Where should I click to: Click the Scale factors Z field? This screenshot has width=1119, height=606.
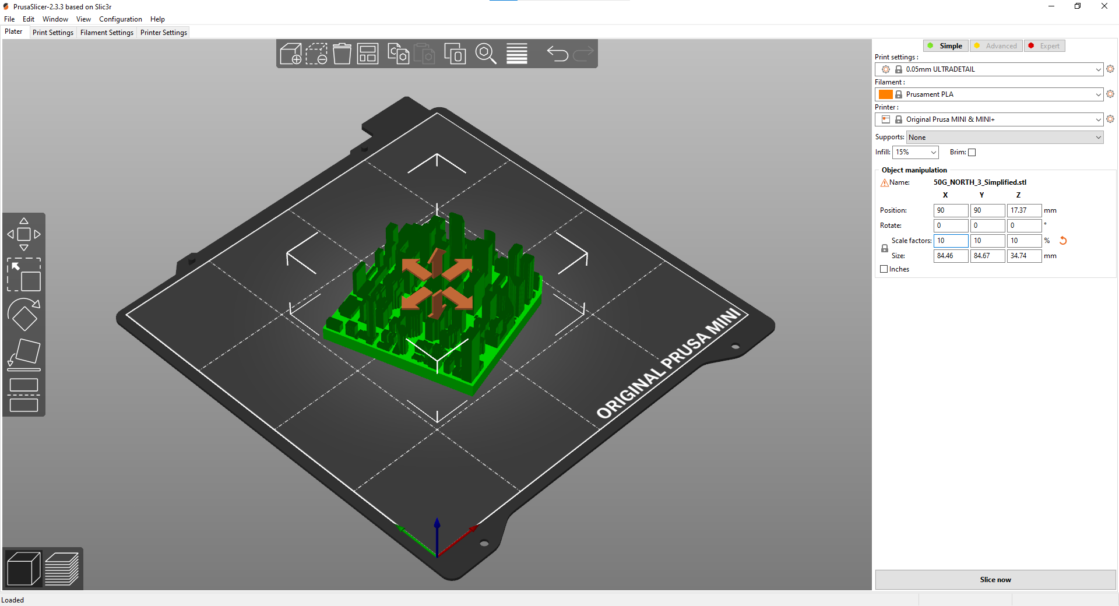click(1024, 241)
